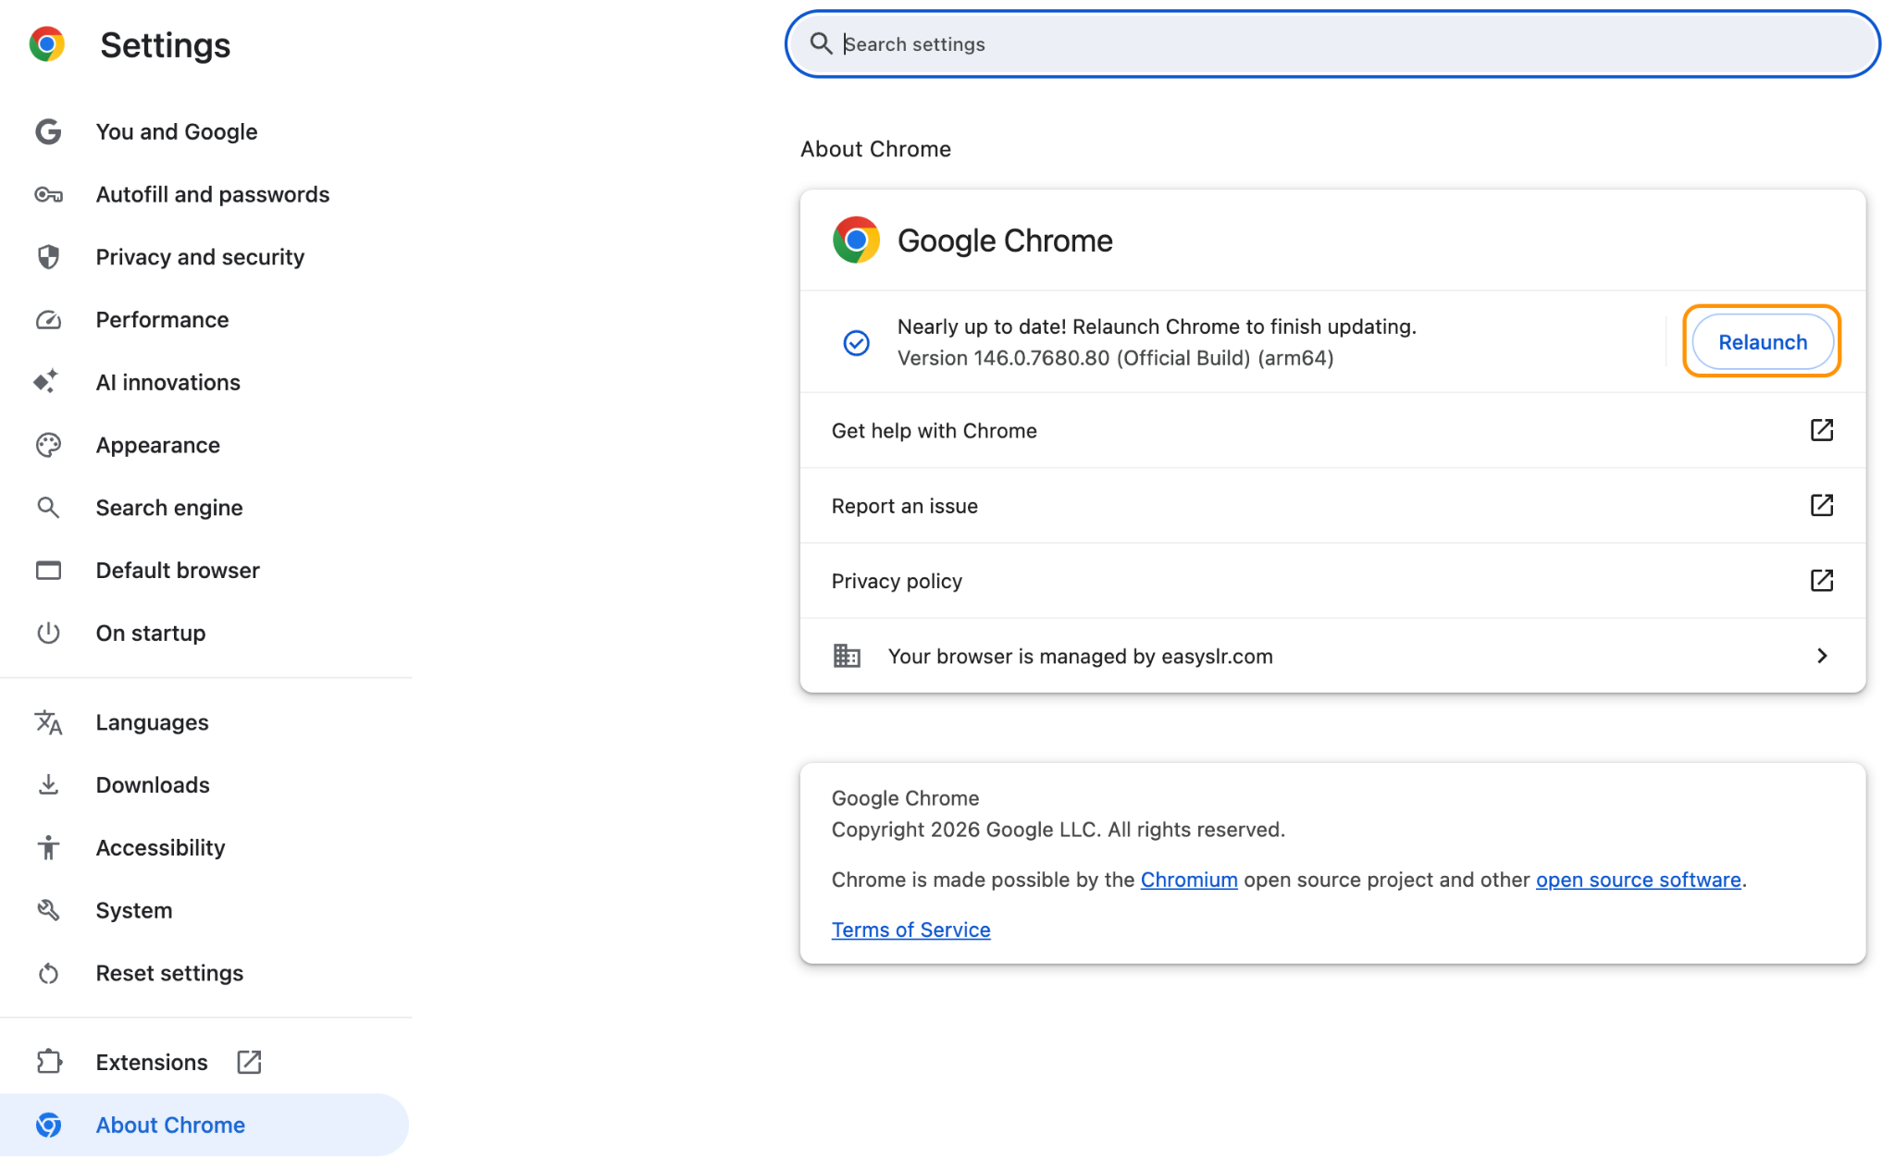The width and height of the screenshot is (1895, 1170).
Task: Click the Privacy and security shield icon
Action: (48, 257)
